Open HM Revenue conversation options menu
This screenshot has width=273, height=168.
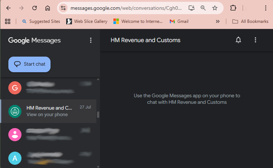256,40
